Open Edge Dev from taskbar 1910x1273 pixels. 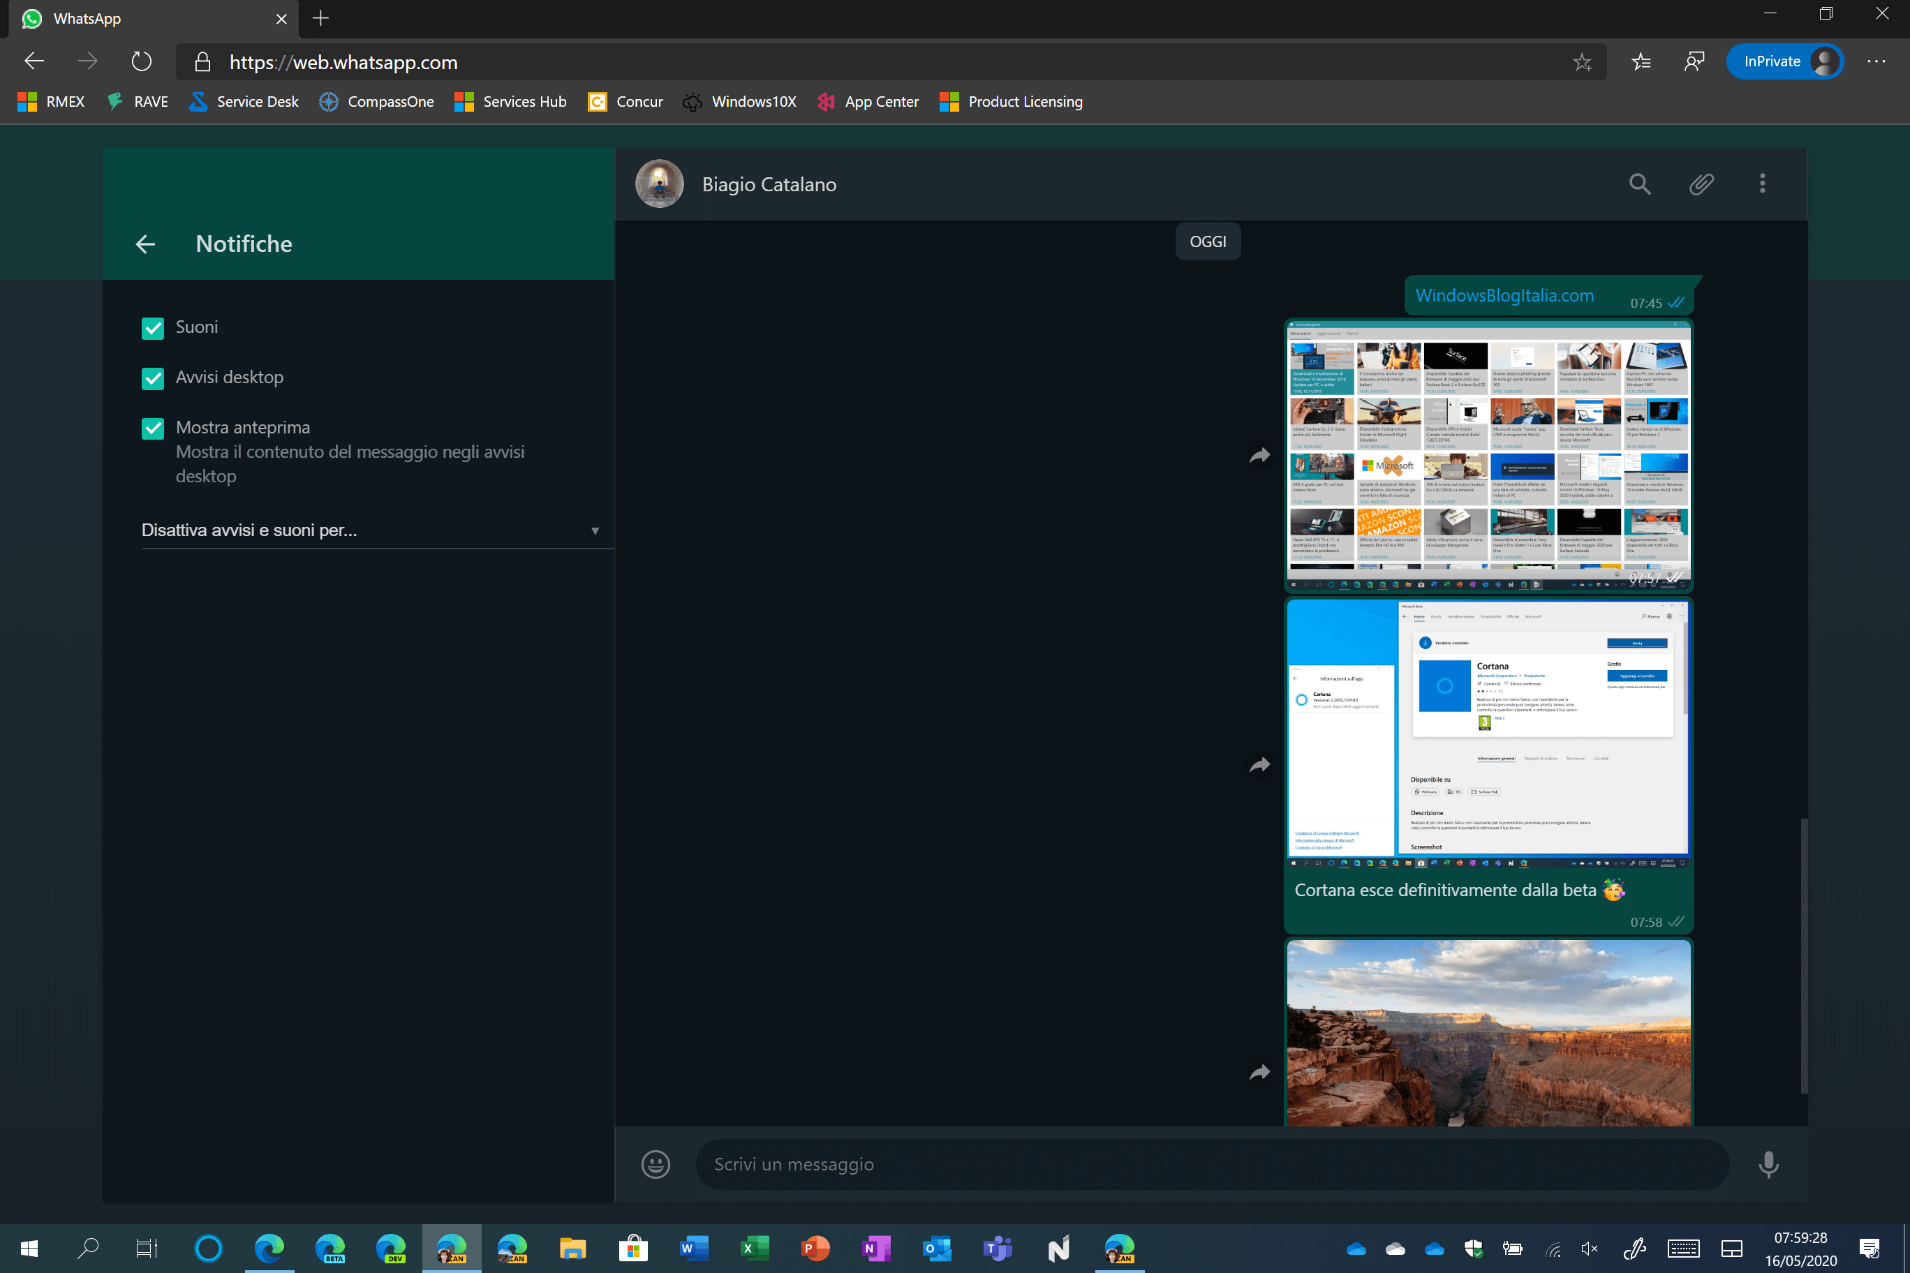click(392, 1249)
